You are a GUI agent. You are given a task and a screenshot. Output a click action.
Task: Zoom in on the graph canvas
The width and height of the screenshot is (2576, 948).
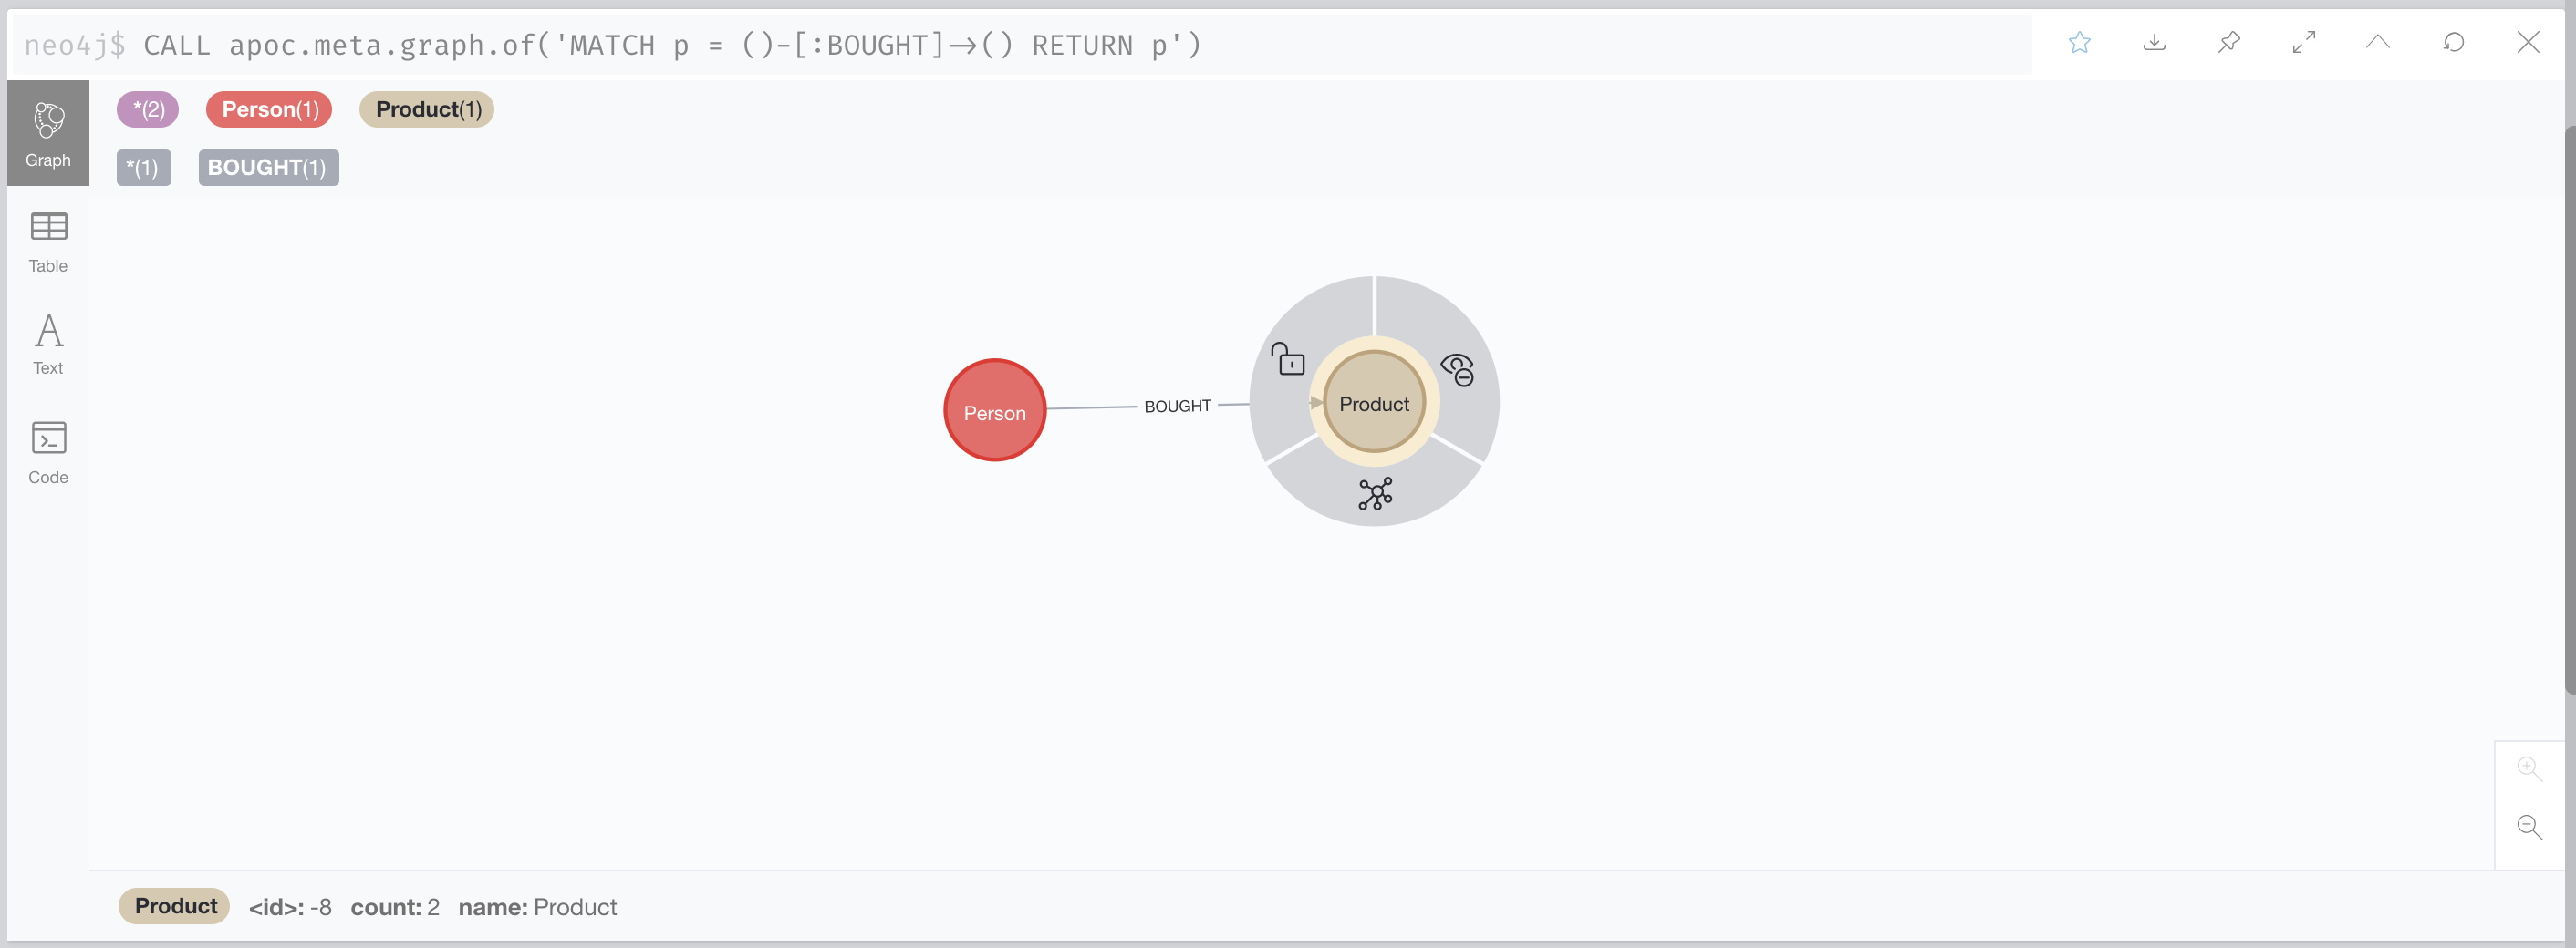coord(2529,768)
